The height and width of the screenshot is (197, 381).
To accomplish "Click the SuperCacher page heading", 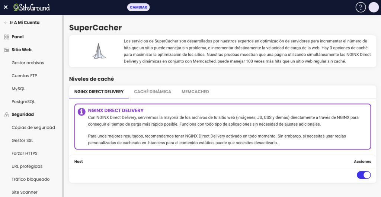I will coord(96,28).
